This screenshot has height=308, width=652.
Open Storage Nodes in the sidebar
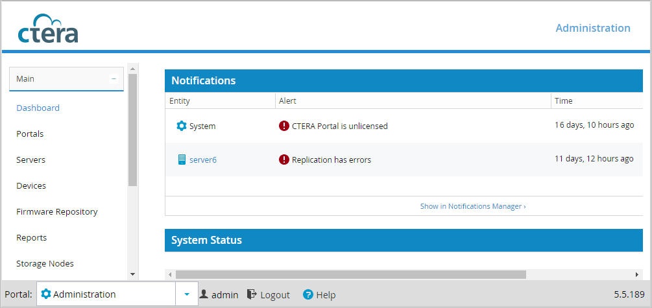click(x=45, y=263)
